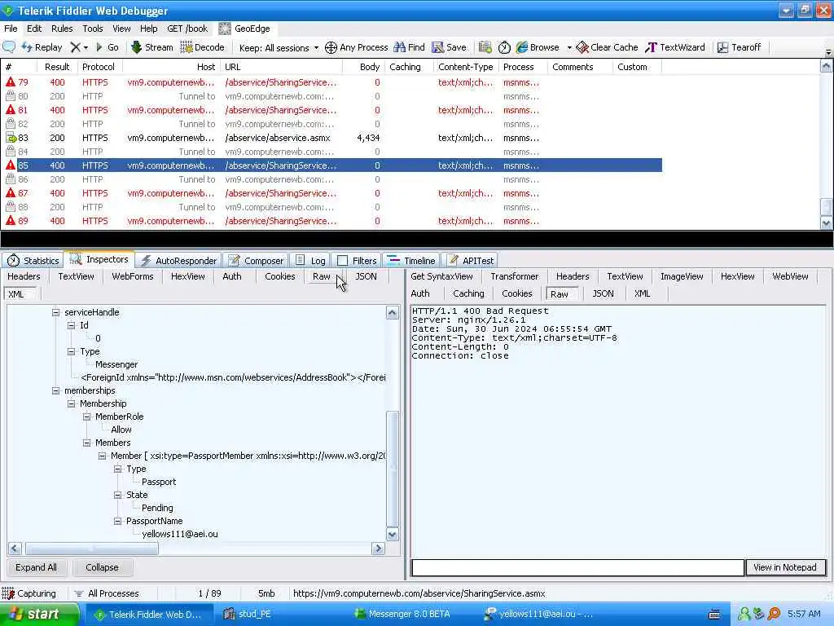Click the View in Notepad button
Viewport: 834px width, 626px height.
tap(785, 567)
